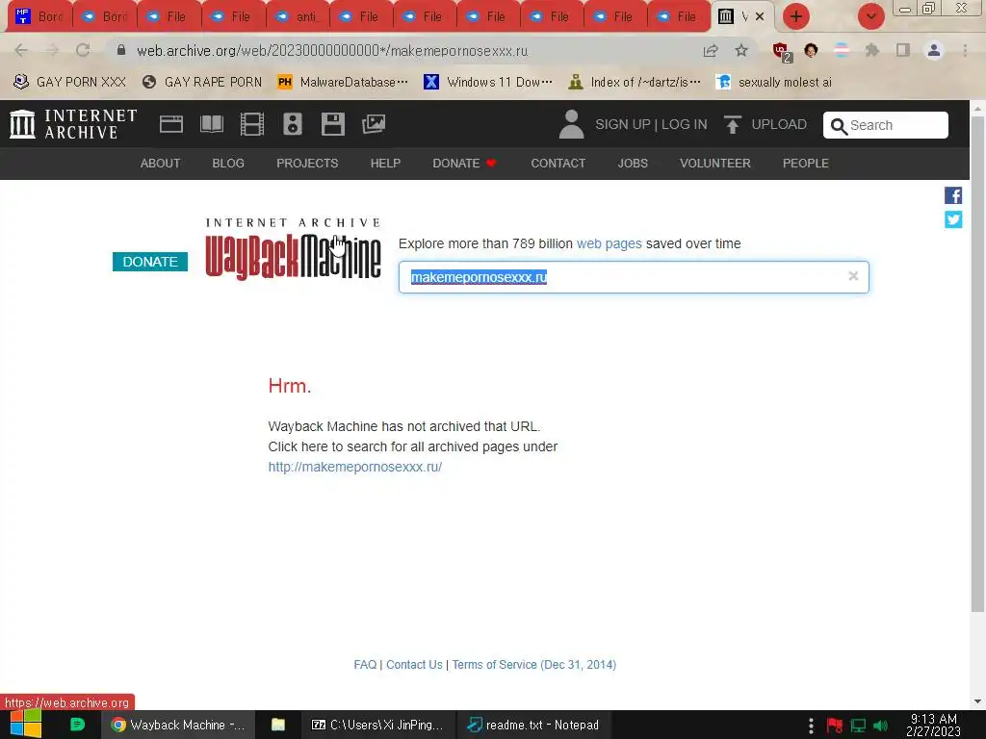Screen dimensions: 986x739
Task: Switch to the first Boro browser tab
Action: tap(40, 16)
